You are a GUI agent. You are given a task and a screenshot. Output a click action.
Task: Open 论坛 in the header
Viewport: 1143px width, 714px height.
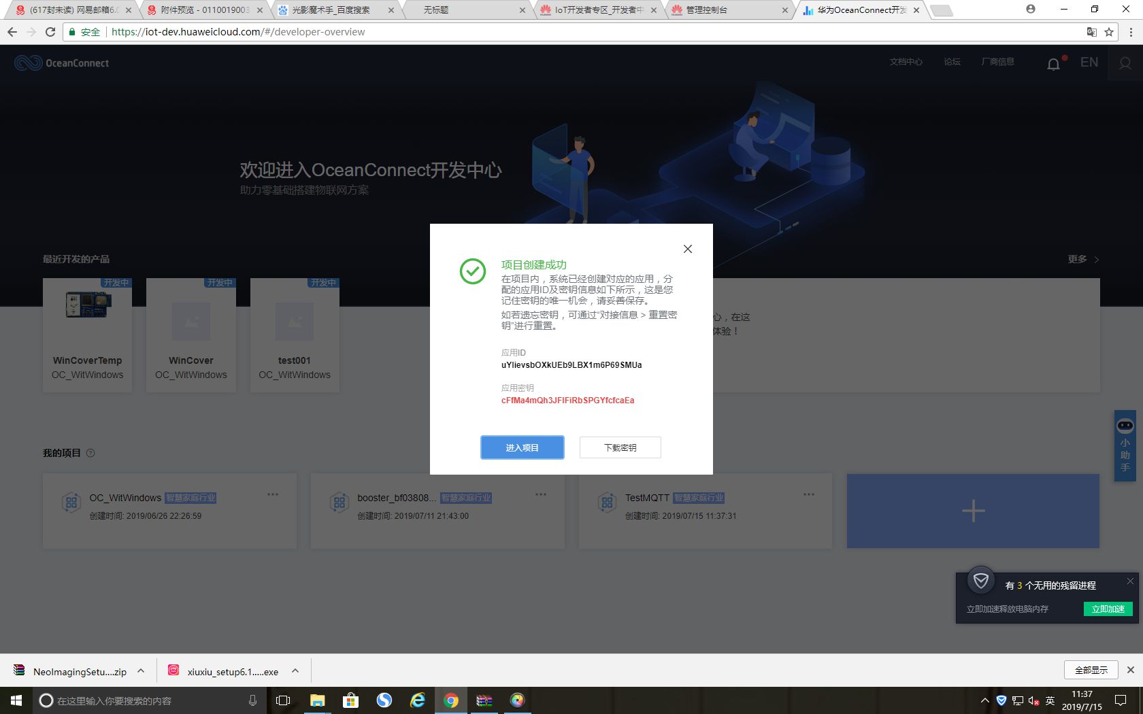[x=952, y=62]
